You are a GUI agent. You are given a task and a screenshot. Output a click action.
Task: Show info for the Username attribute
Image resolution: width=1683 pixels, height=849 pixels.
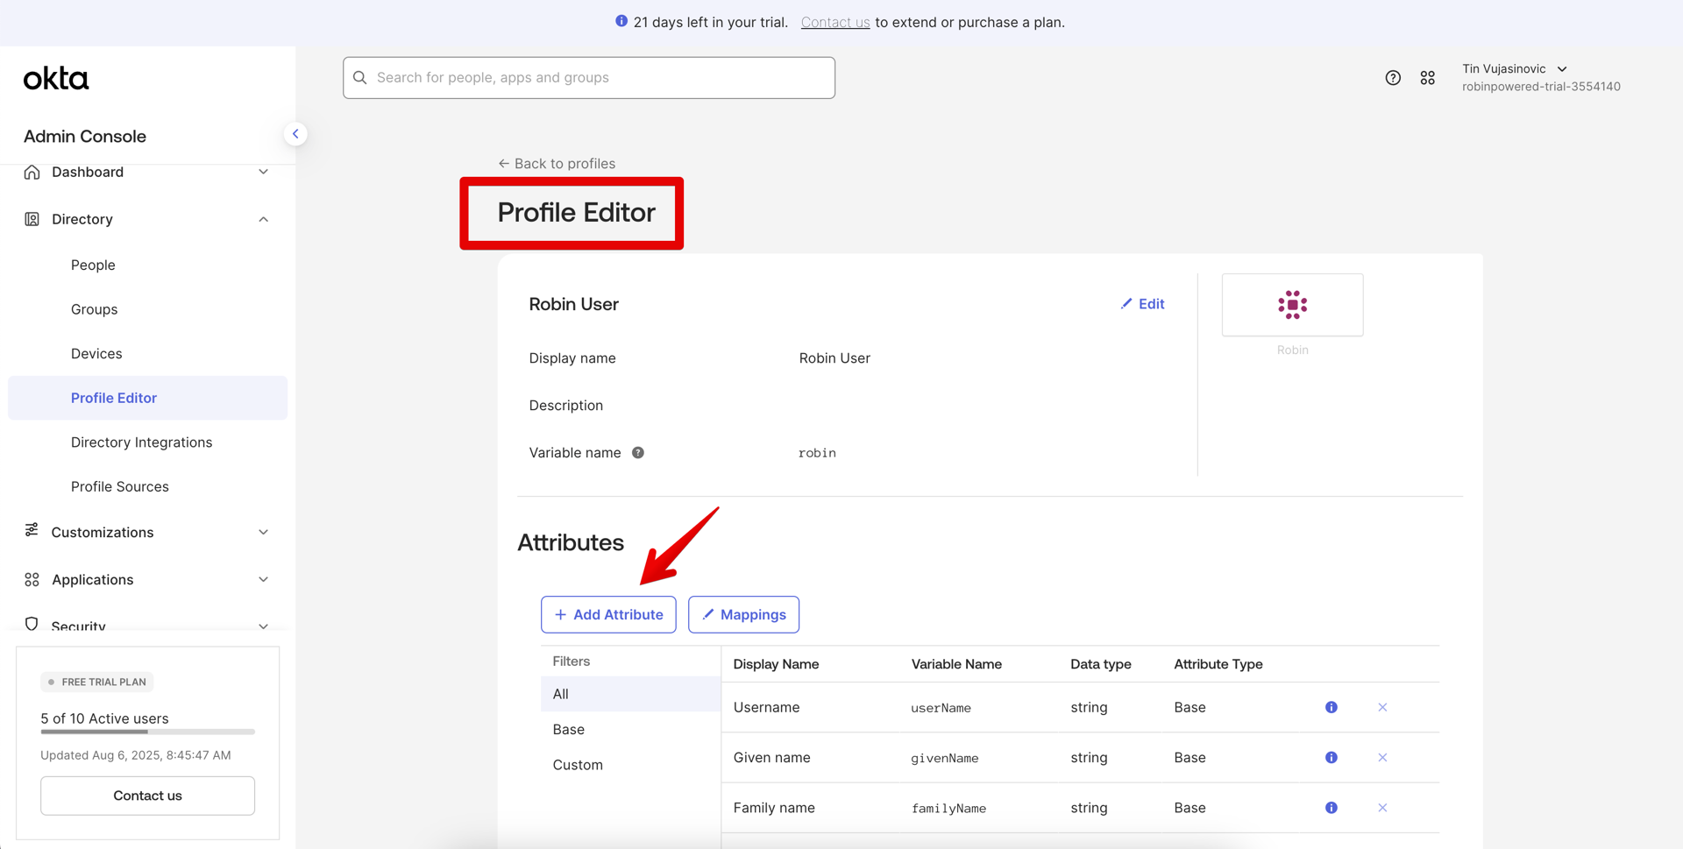click(1331, 707)
